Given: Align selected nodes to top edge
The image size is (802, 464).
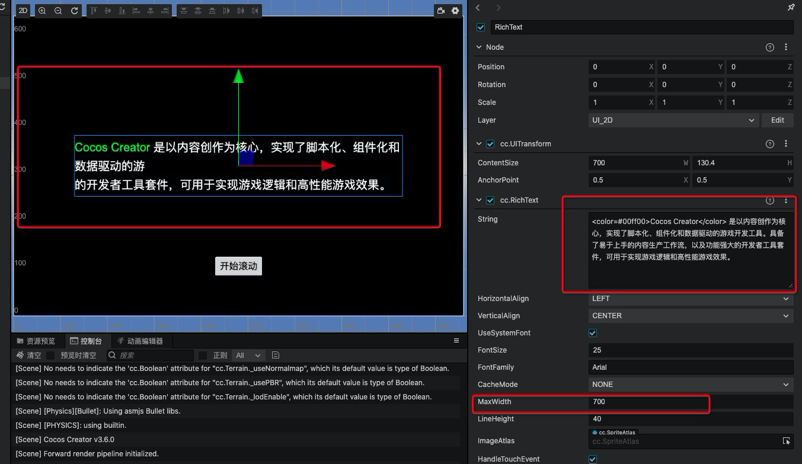Looking at the screenshot, I should pos(94,11).
